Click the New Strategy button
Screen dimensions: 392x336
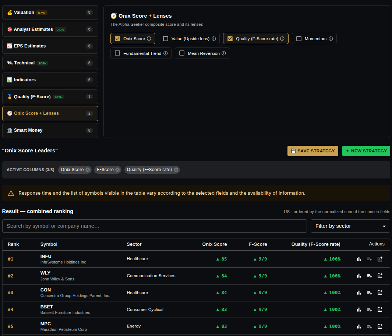tap(366, 151)
